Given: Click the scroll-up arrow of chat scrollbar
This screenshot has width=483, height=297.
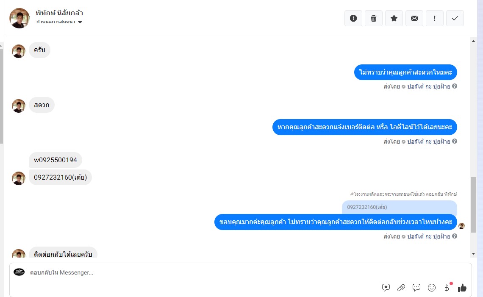Looking at the screenshot, I should [473, 41].
